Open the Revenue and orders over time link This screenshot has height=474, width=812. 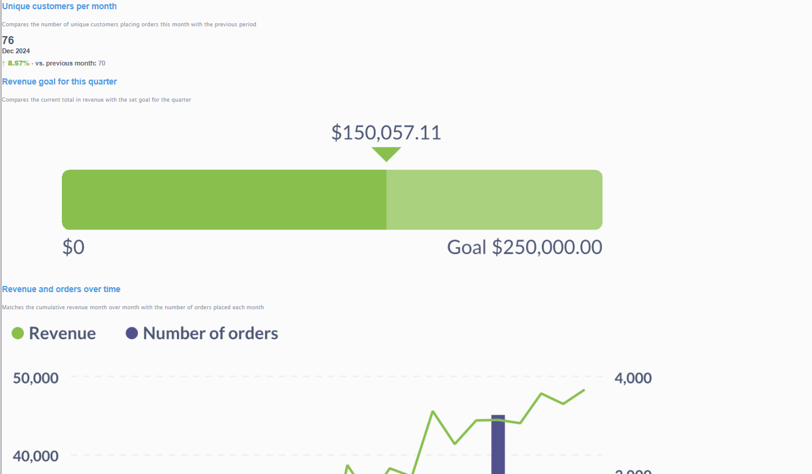61,289
